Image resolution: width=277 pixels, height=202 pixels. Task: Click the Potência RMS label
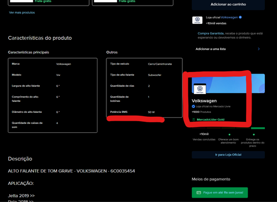[119, 112]
